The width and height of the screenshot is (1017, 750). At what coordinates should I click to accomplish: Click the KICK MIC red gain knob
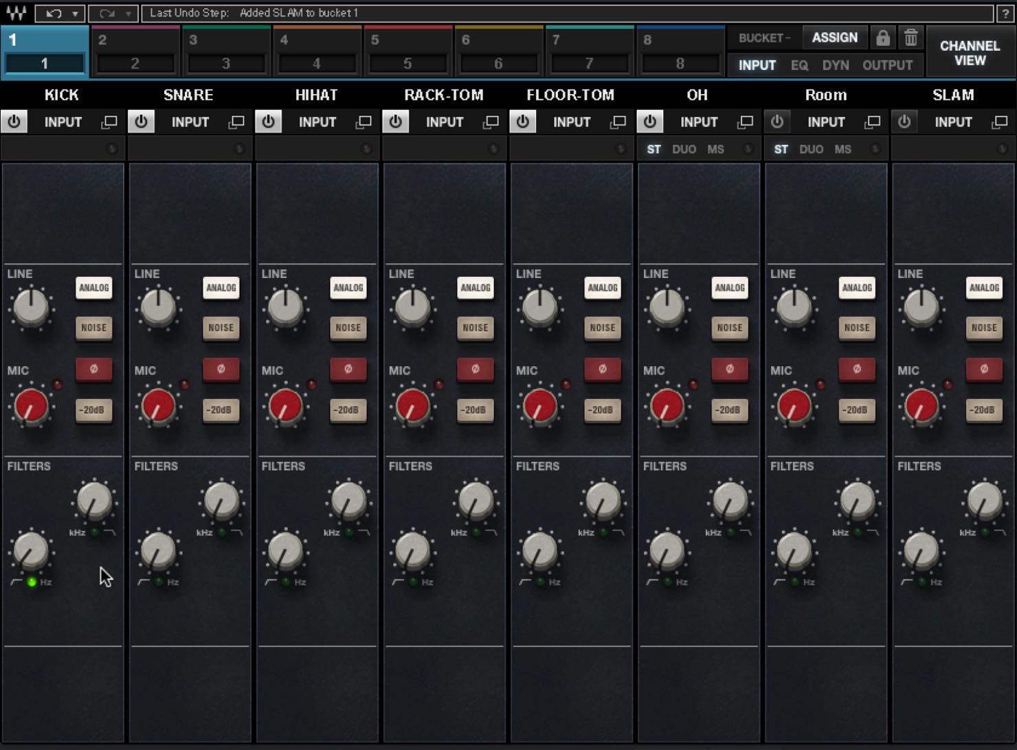(x=30, y=405)
